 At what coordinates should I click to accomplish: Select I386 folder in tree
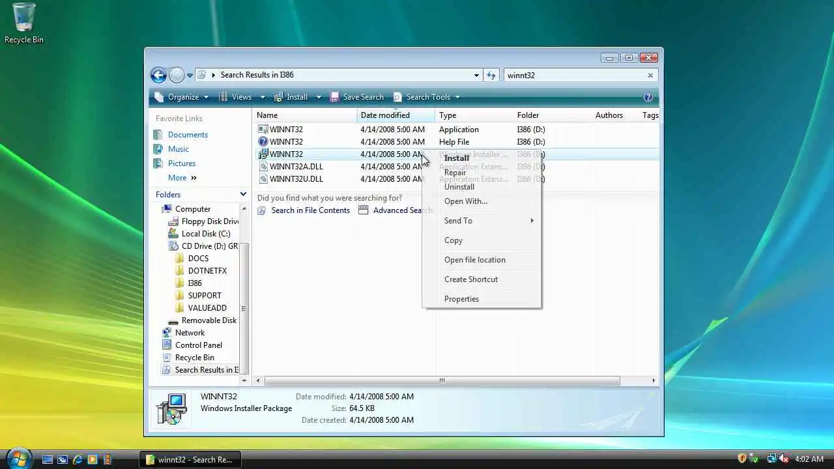[x=195, y=283]
